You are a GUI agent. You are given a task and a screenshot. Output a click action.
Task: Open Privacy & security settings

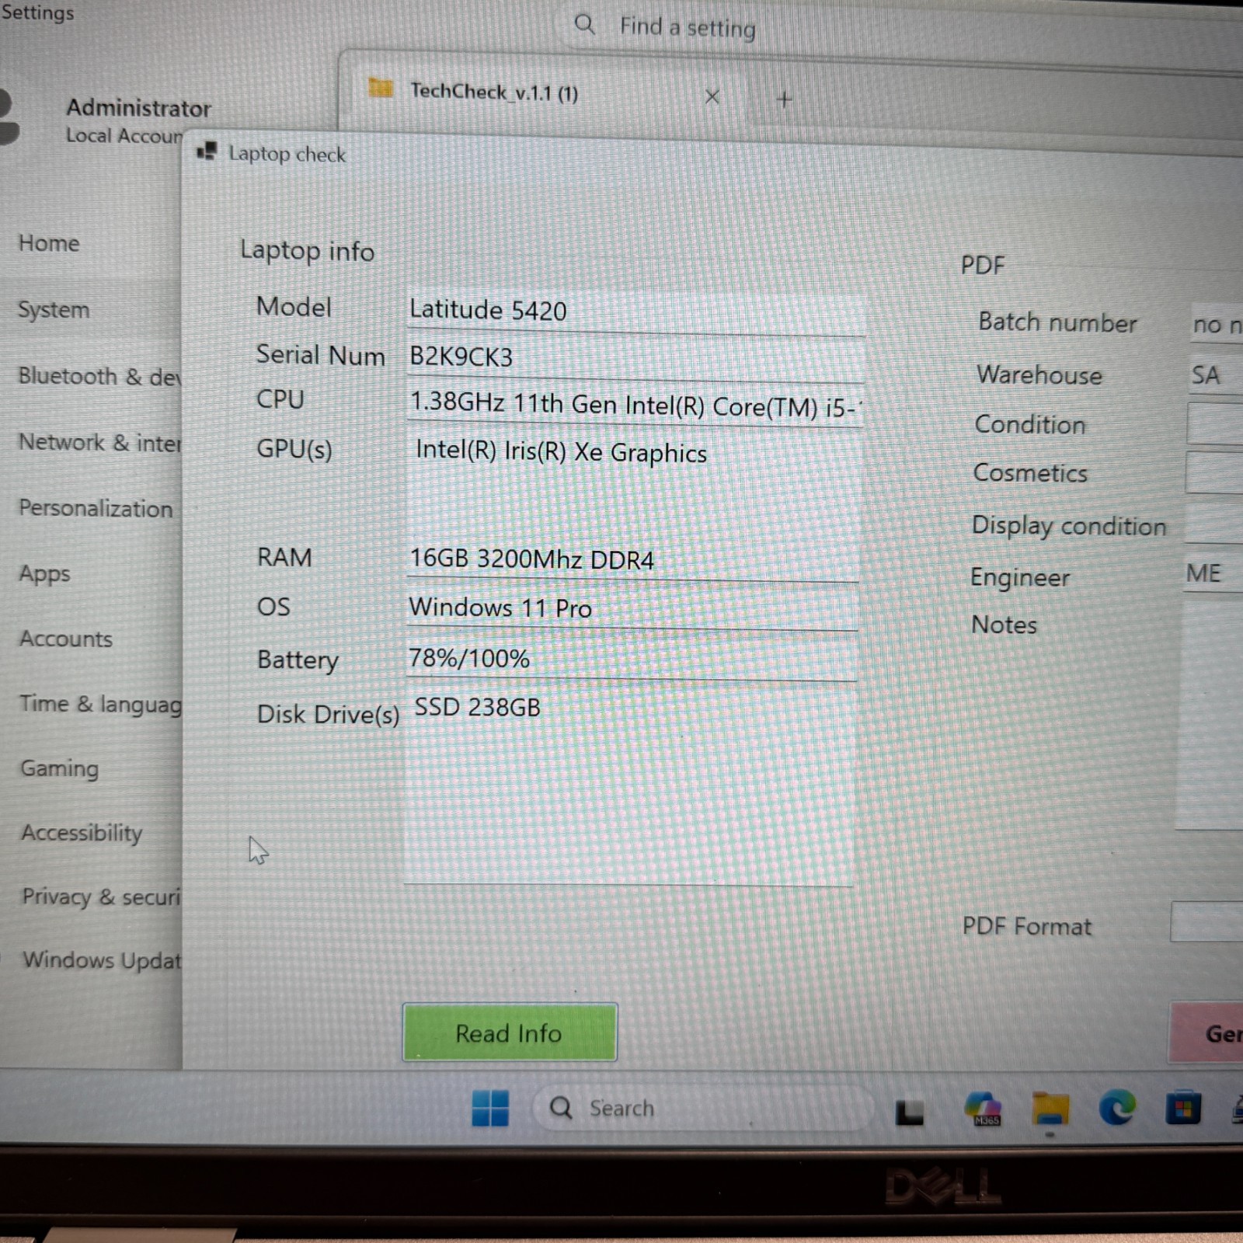101,897
